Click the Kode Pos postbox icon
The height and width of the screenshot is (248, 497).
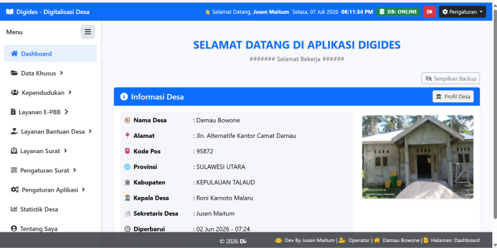pos(127,151)
